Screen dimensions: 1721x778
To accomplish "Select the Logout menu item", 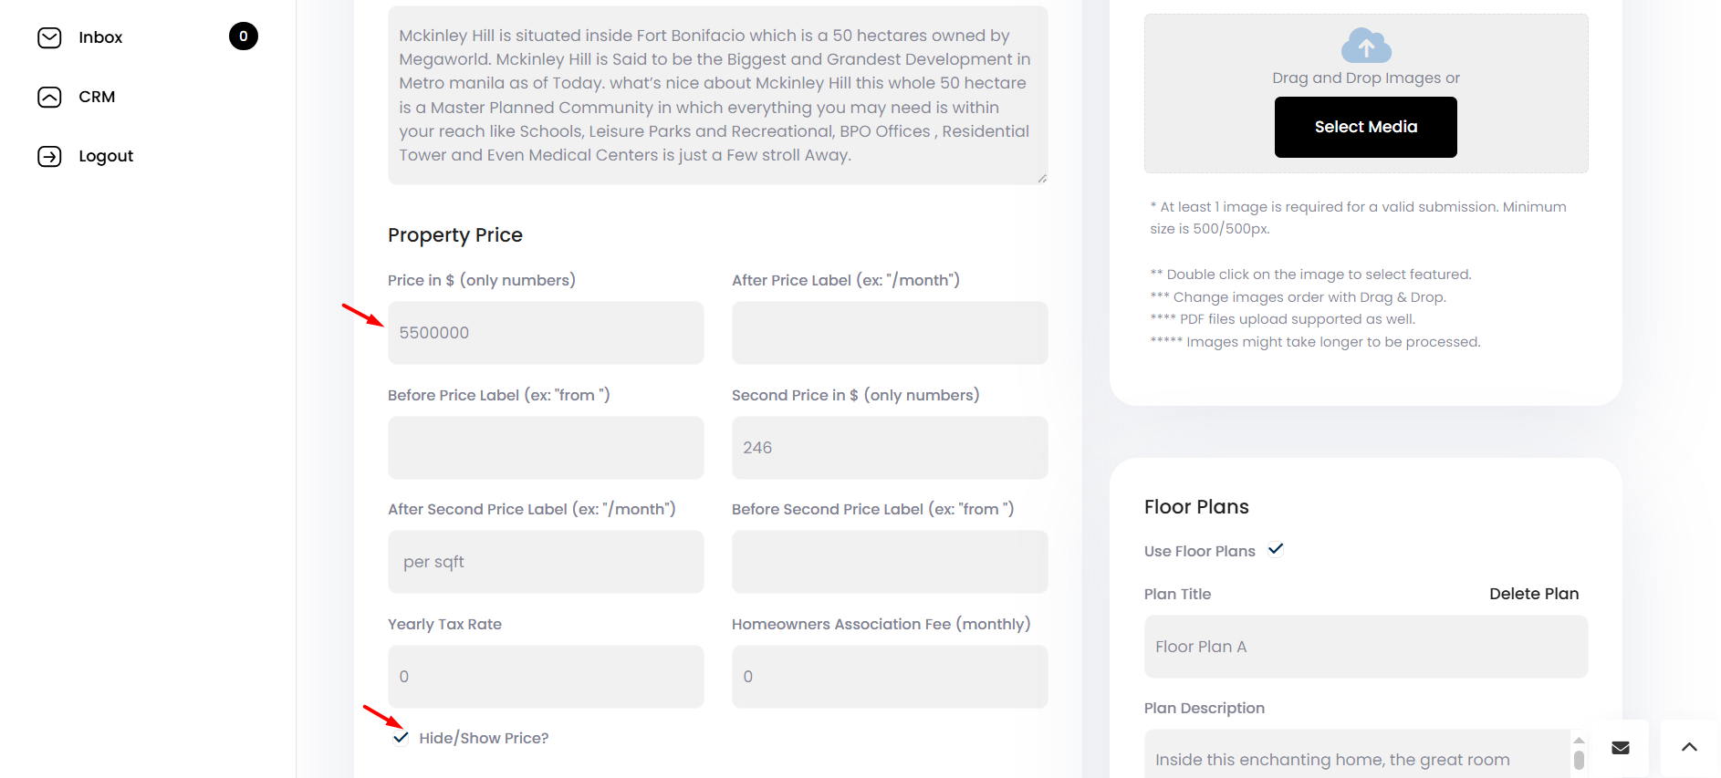I will tap(106, 156).
